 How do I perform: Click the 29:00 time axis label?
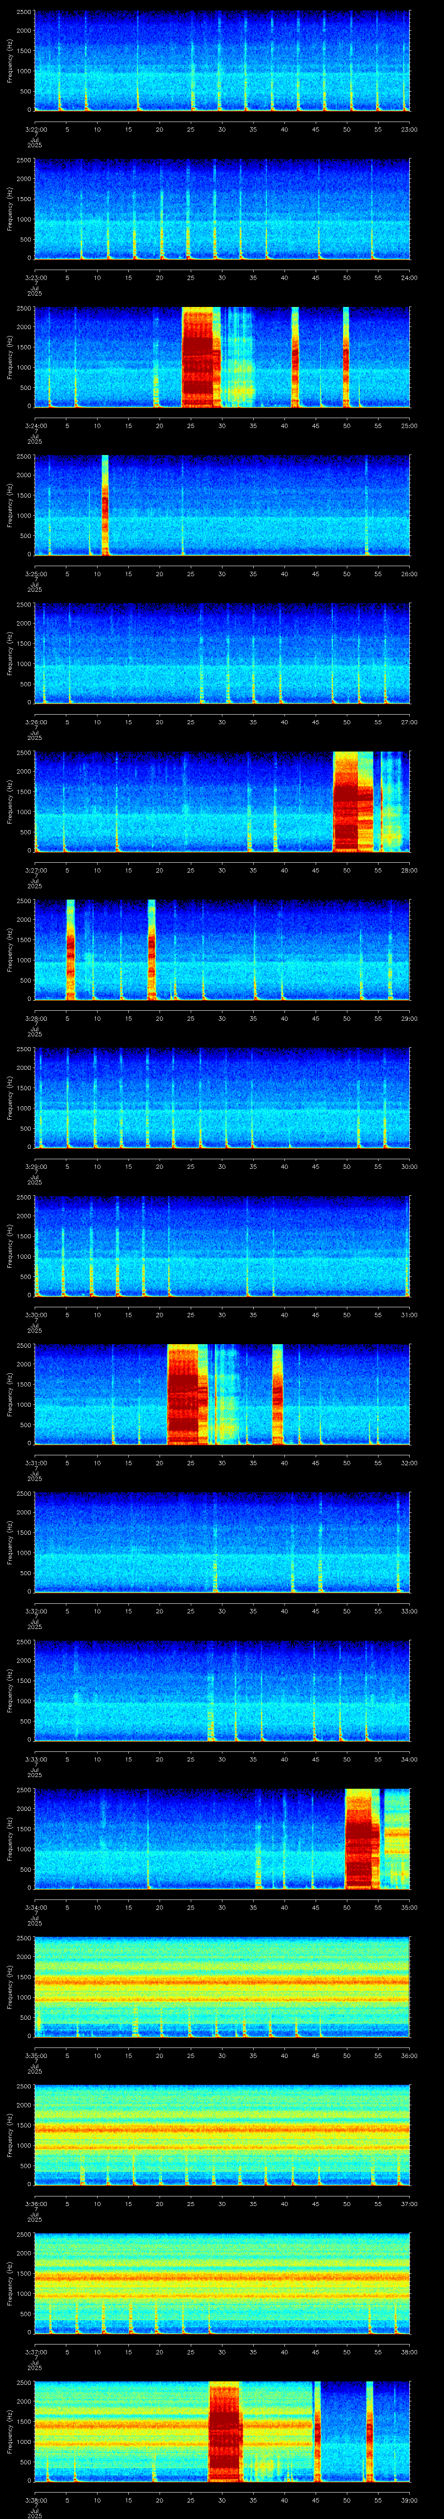[x=410, y=1018]
